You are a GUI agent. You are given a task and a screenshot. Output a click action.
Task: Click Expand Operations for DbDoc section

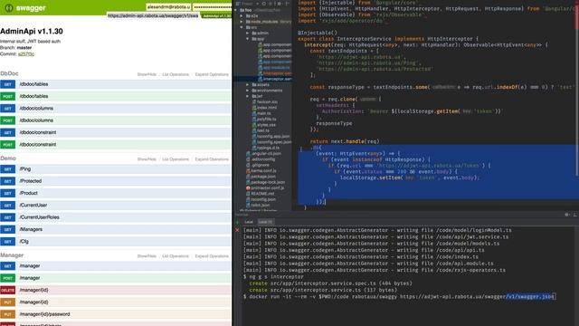click(212, 74)
